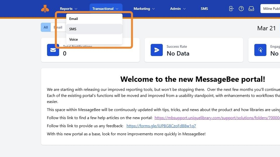This screenshot has width=280, height=157.
Task: Open the mbsupport help articles link
Action: (217, 118)
